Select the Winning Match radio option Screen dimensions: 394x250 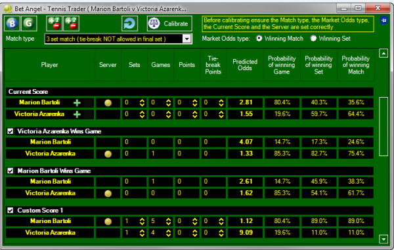tap(259, 39)
